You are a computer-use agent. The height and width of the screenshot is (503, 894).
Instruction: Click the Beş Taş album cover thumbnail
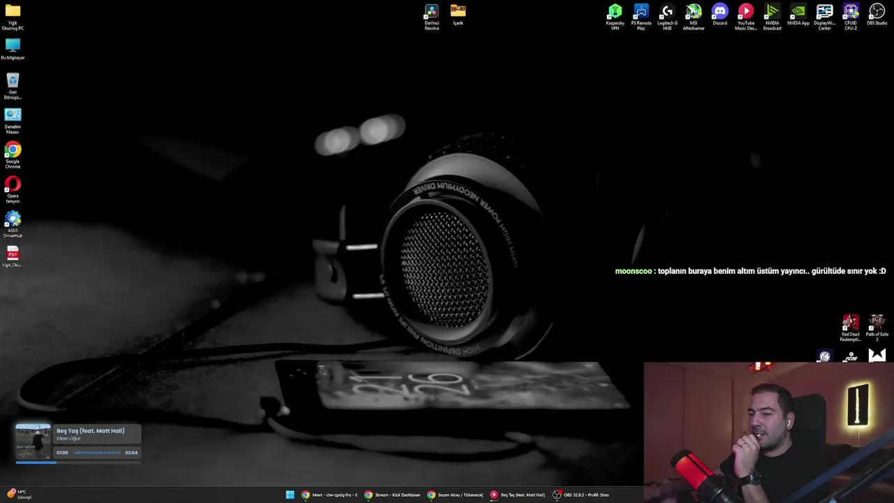[x=33, y=442]
